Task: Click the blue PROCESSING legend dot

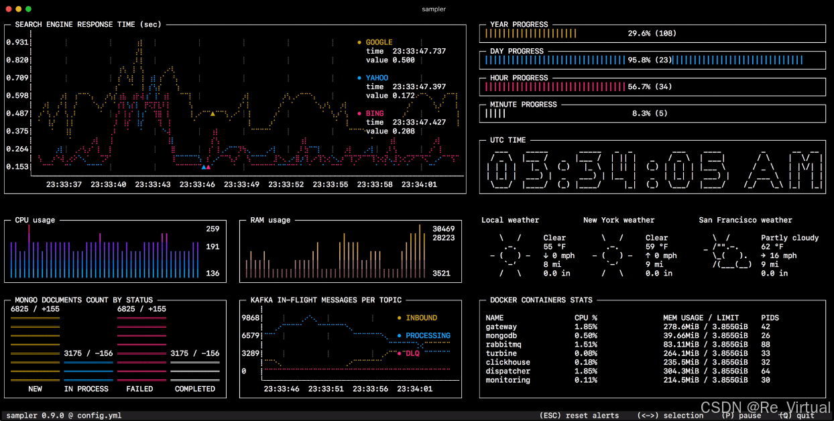Action: point(400,335)
